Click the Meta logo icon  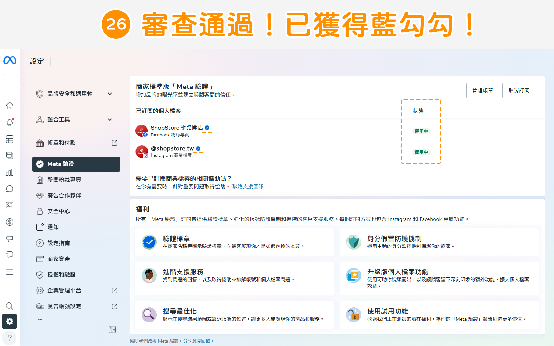10,60
